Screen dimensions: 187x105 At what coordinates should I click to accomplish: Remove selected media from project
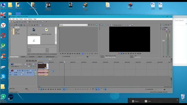pos(24,25)
